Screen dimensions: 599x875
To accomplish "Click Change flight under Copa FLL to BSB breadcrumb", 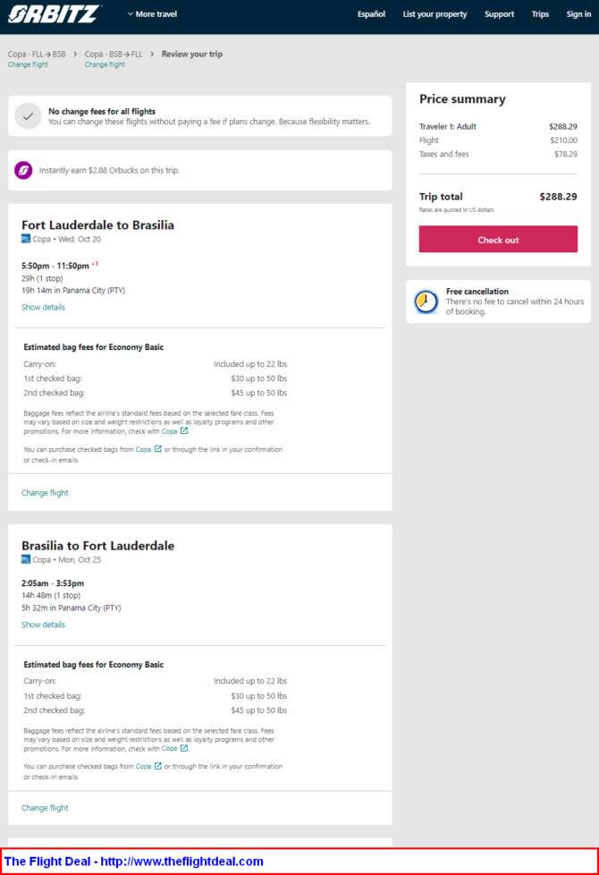I will [x=28, y=64].
